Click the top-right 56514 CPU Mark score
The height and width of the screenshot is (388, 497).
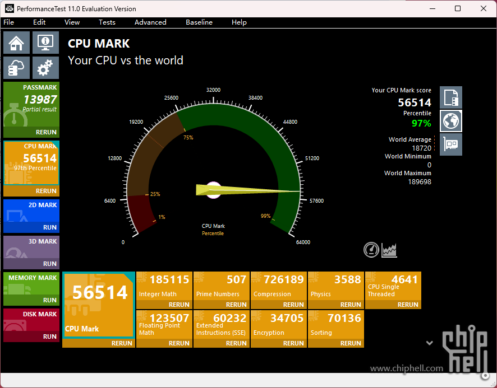pos(415,102)
